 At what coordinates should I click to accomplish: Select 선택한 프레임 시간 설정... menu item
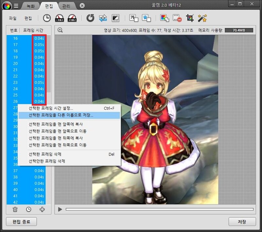pos(69,108)
